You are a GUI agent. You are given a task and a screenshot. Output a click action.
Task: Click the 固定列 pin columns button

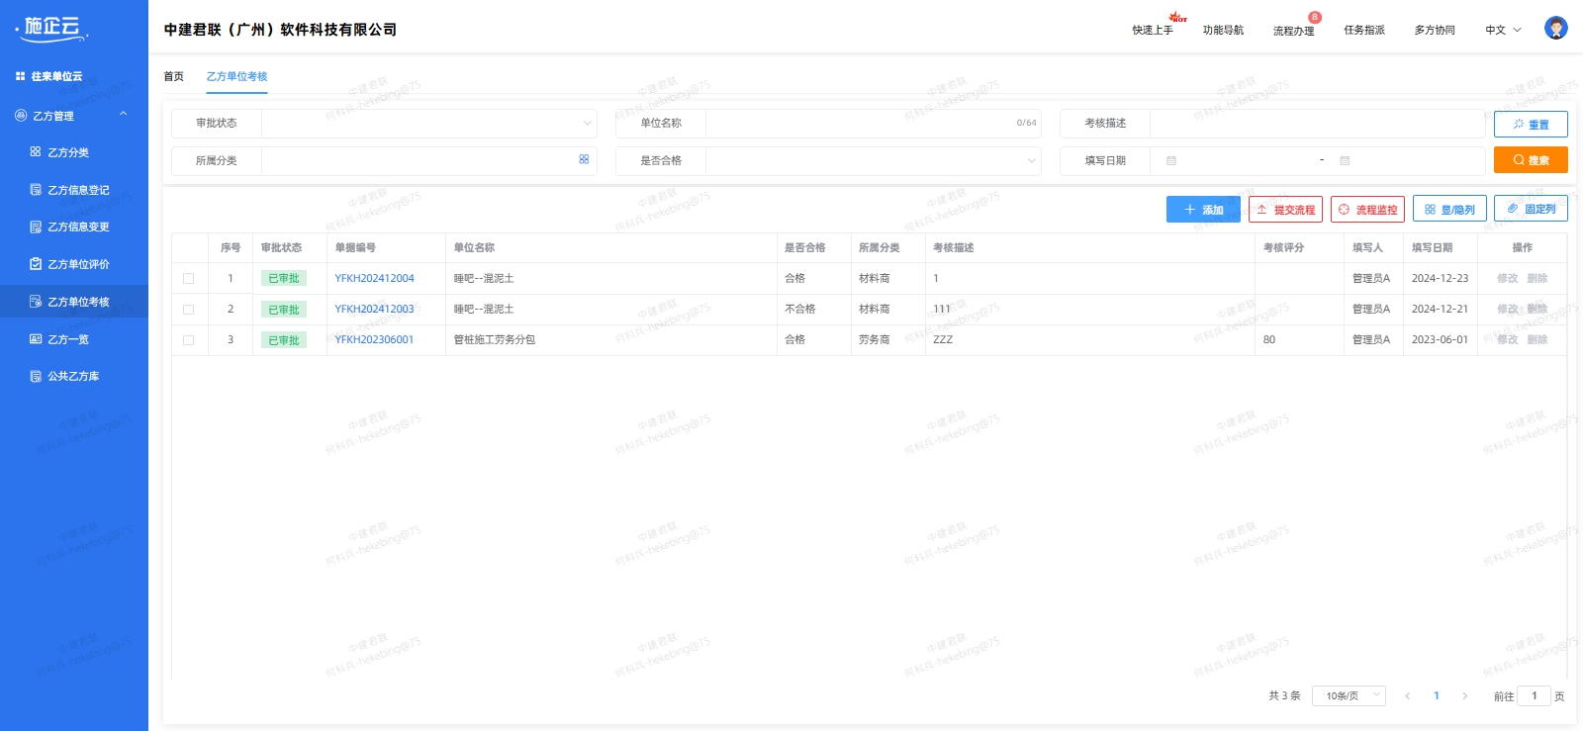tap(1531, 209)
